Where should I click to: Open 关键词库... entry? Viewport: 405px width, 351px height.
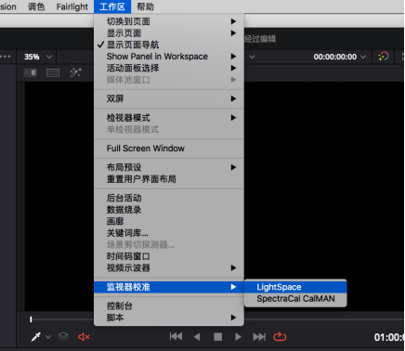pyautogui.click(x=169, y=233)
